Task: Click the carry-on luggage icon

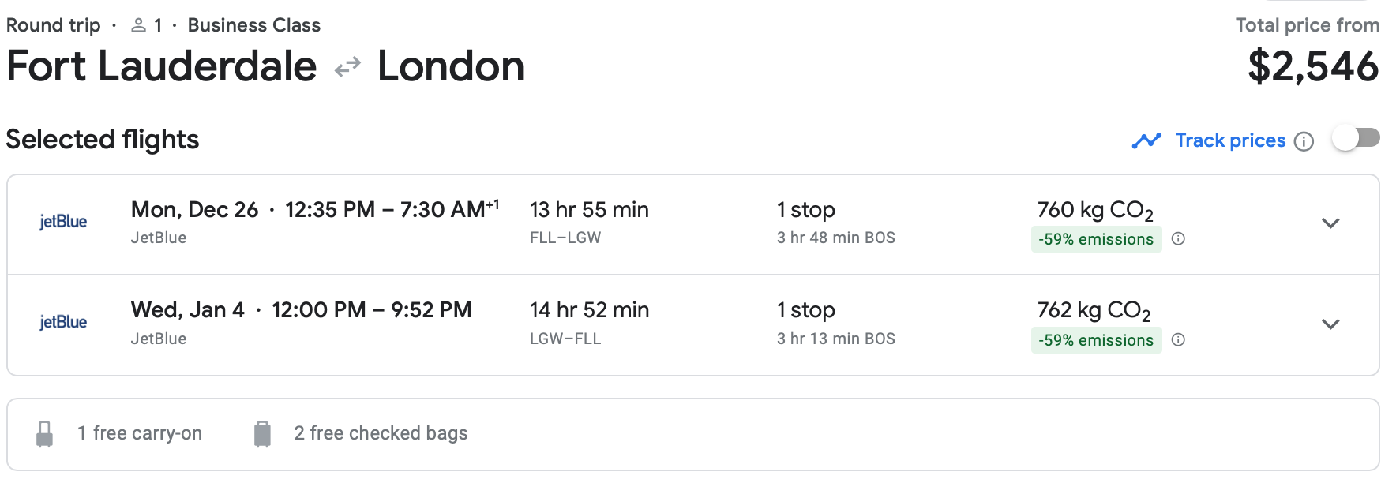Action: (x=45, y=433)
